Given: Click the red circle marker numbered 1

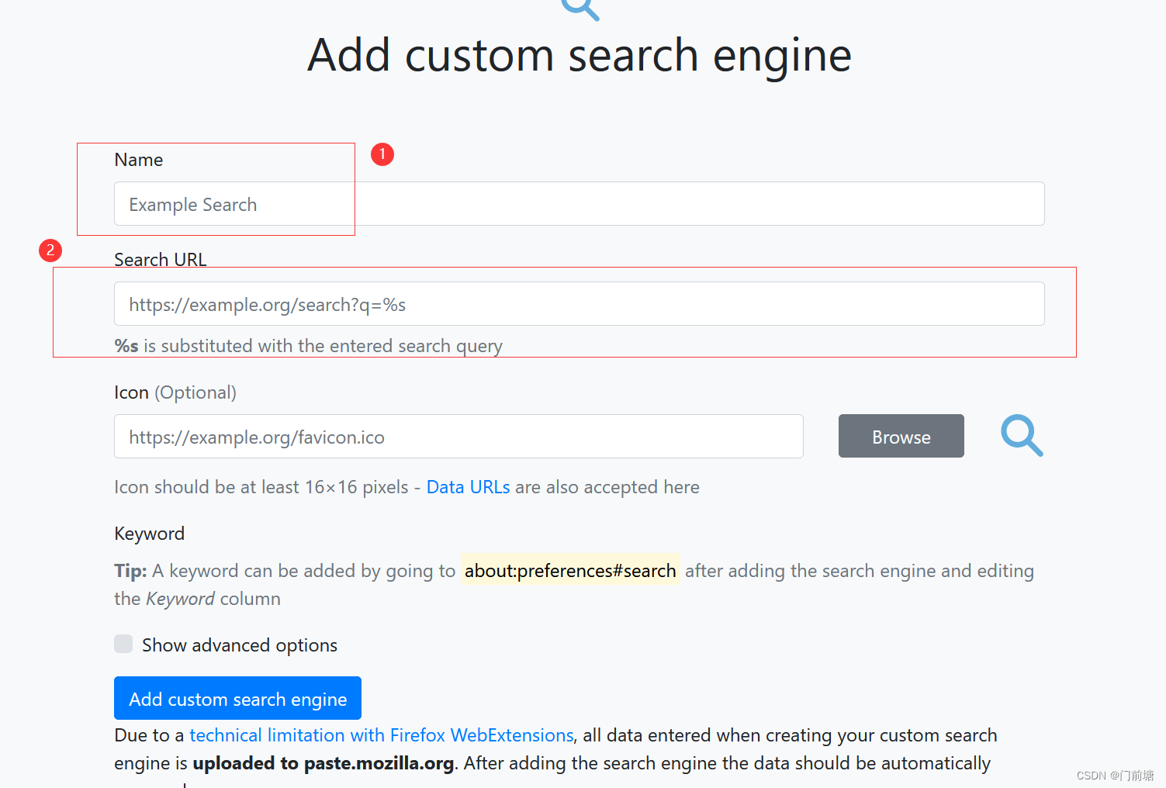Looking at the screenshot, I should (x=382, y=154).
